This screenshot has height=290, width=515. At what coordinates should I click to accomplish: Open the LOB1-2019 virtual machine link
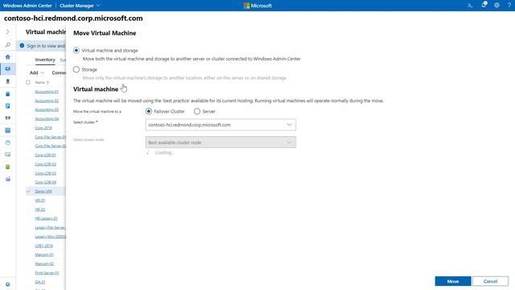click(x=44, y=246)
